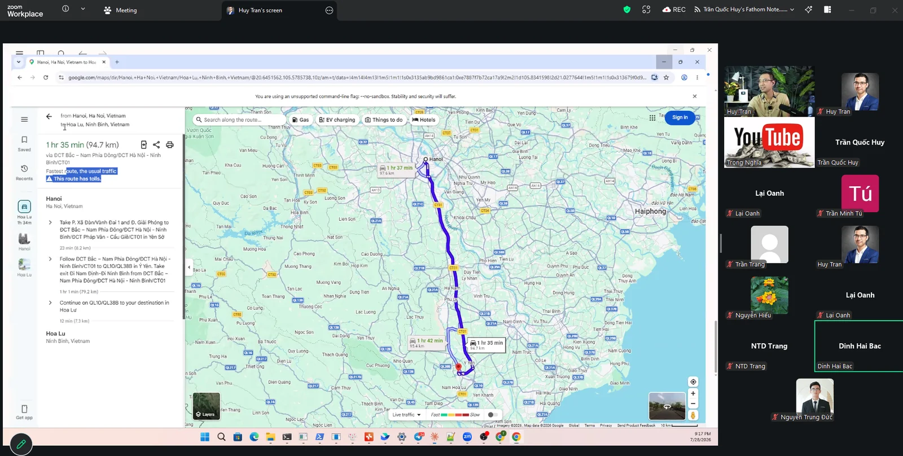Open the Google Maps hamburger menu

pyautogui.click(x=24, y=119)
